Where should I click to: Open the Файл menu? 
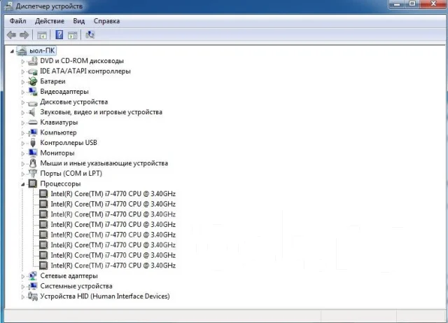[17, 21]
